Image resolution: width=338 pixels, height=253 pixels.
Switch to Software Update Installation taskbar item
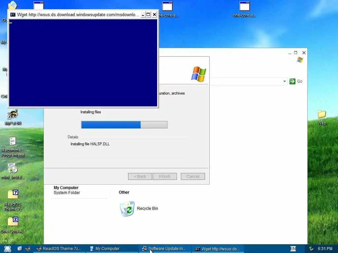165,249
